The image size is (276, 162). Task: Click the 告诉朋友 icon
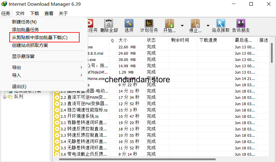pyautogui.click(x=241, y=23)
